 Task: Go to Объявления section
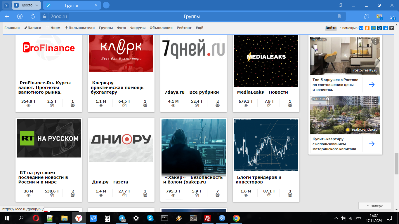161,28
